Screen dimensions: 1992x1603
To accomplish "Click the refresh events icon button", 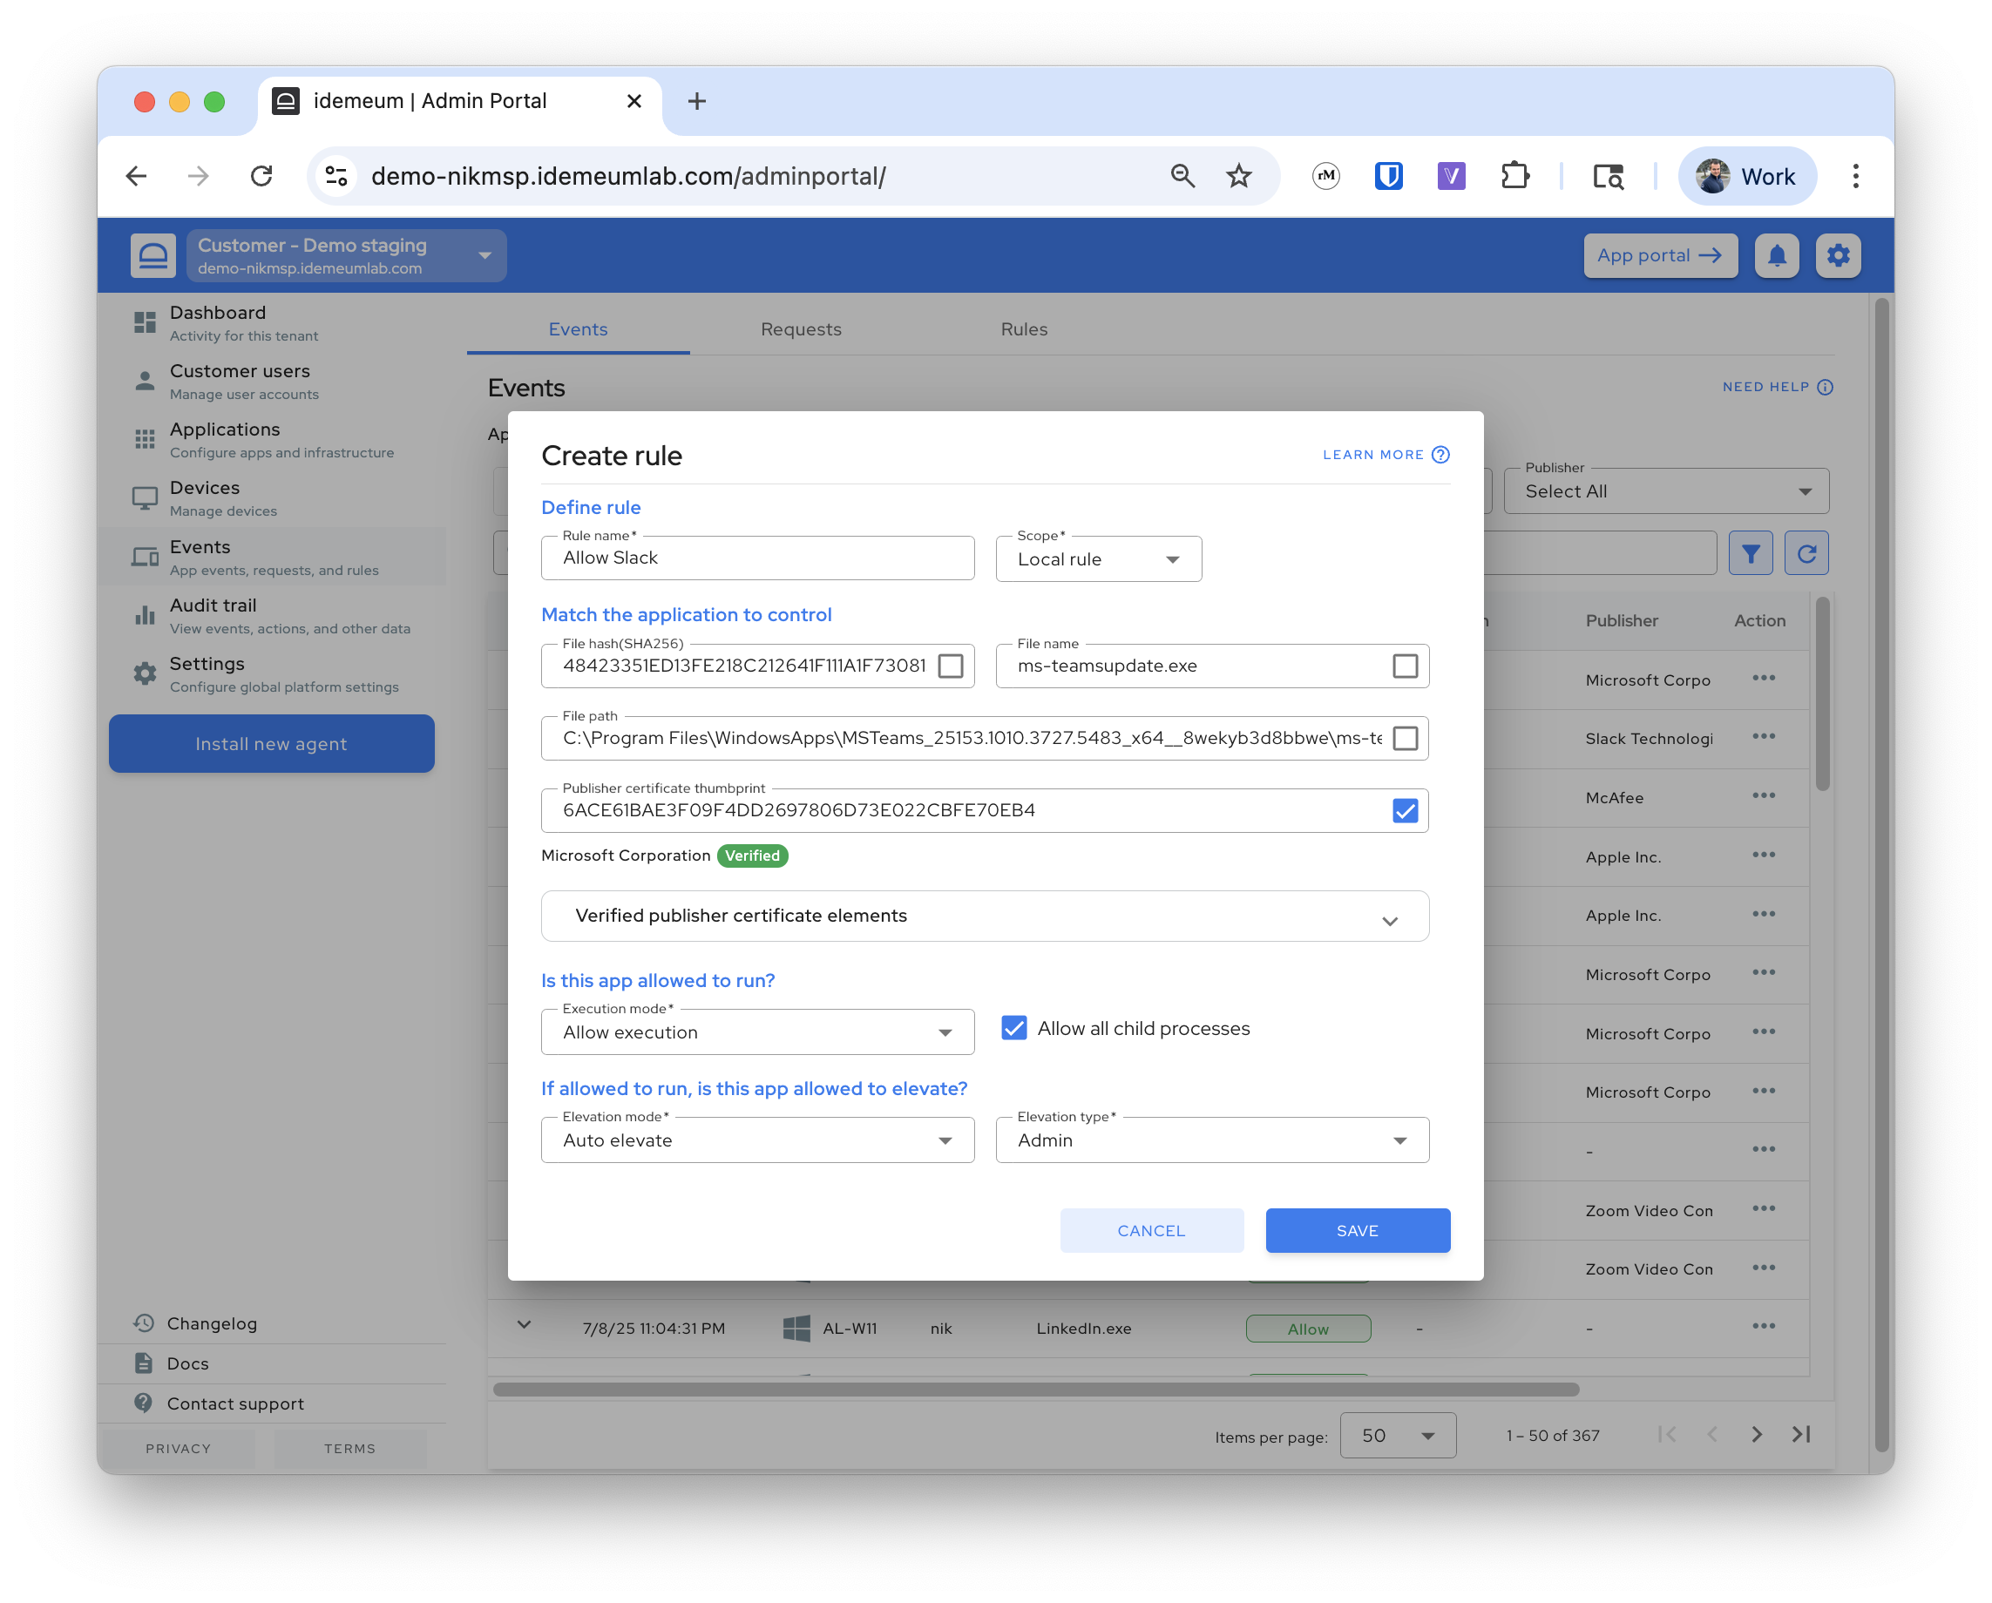I will click(1807, 553).
